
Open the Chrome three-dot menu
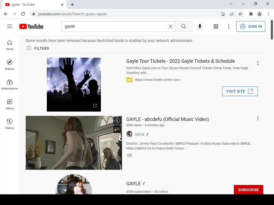click(268, 14)
